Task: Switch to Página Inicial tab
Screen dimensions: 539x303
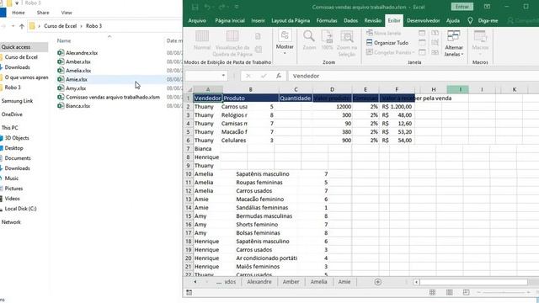Action: [x=230, y=20]
